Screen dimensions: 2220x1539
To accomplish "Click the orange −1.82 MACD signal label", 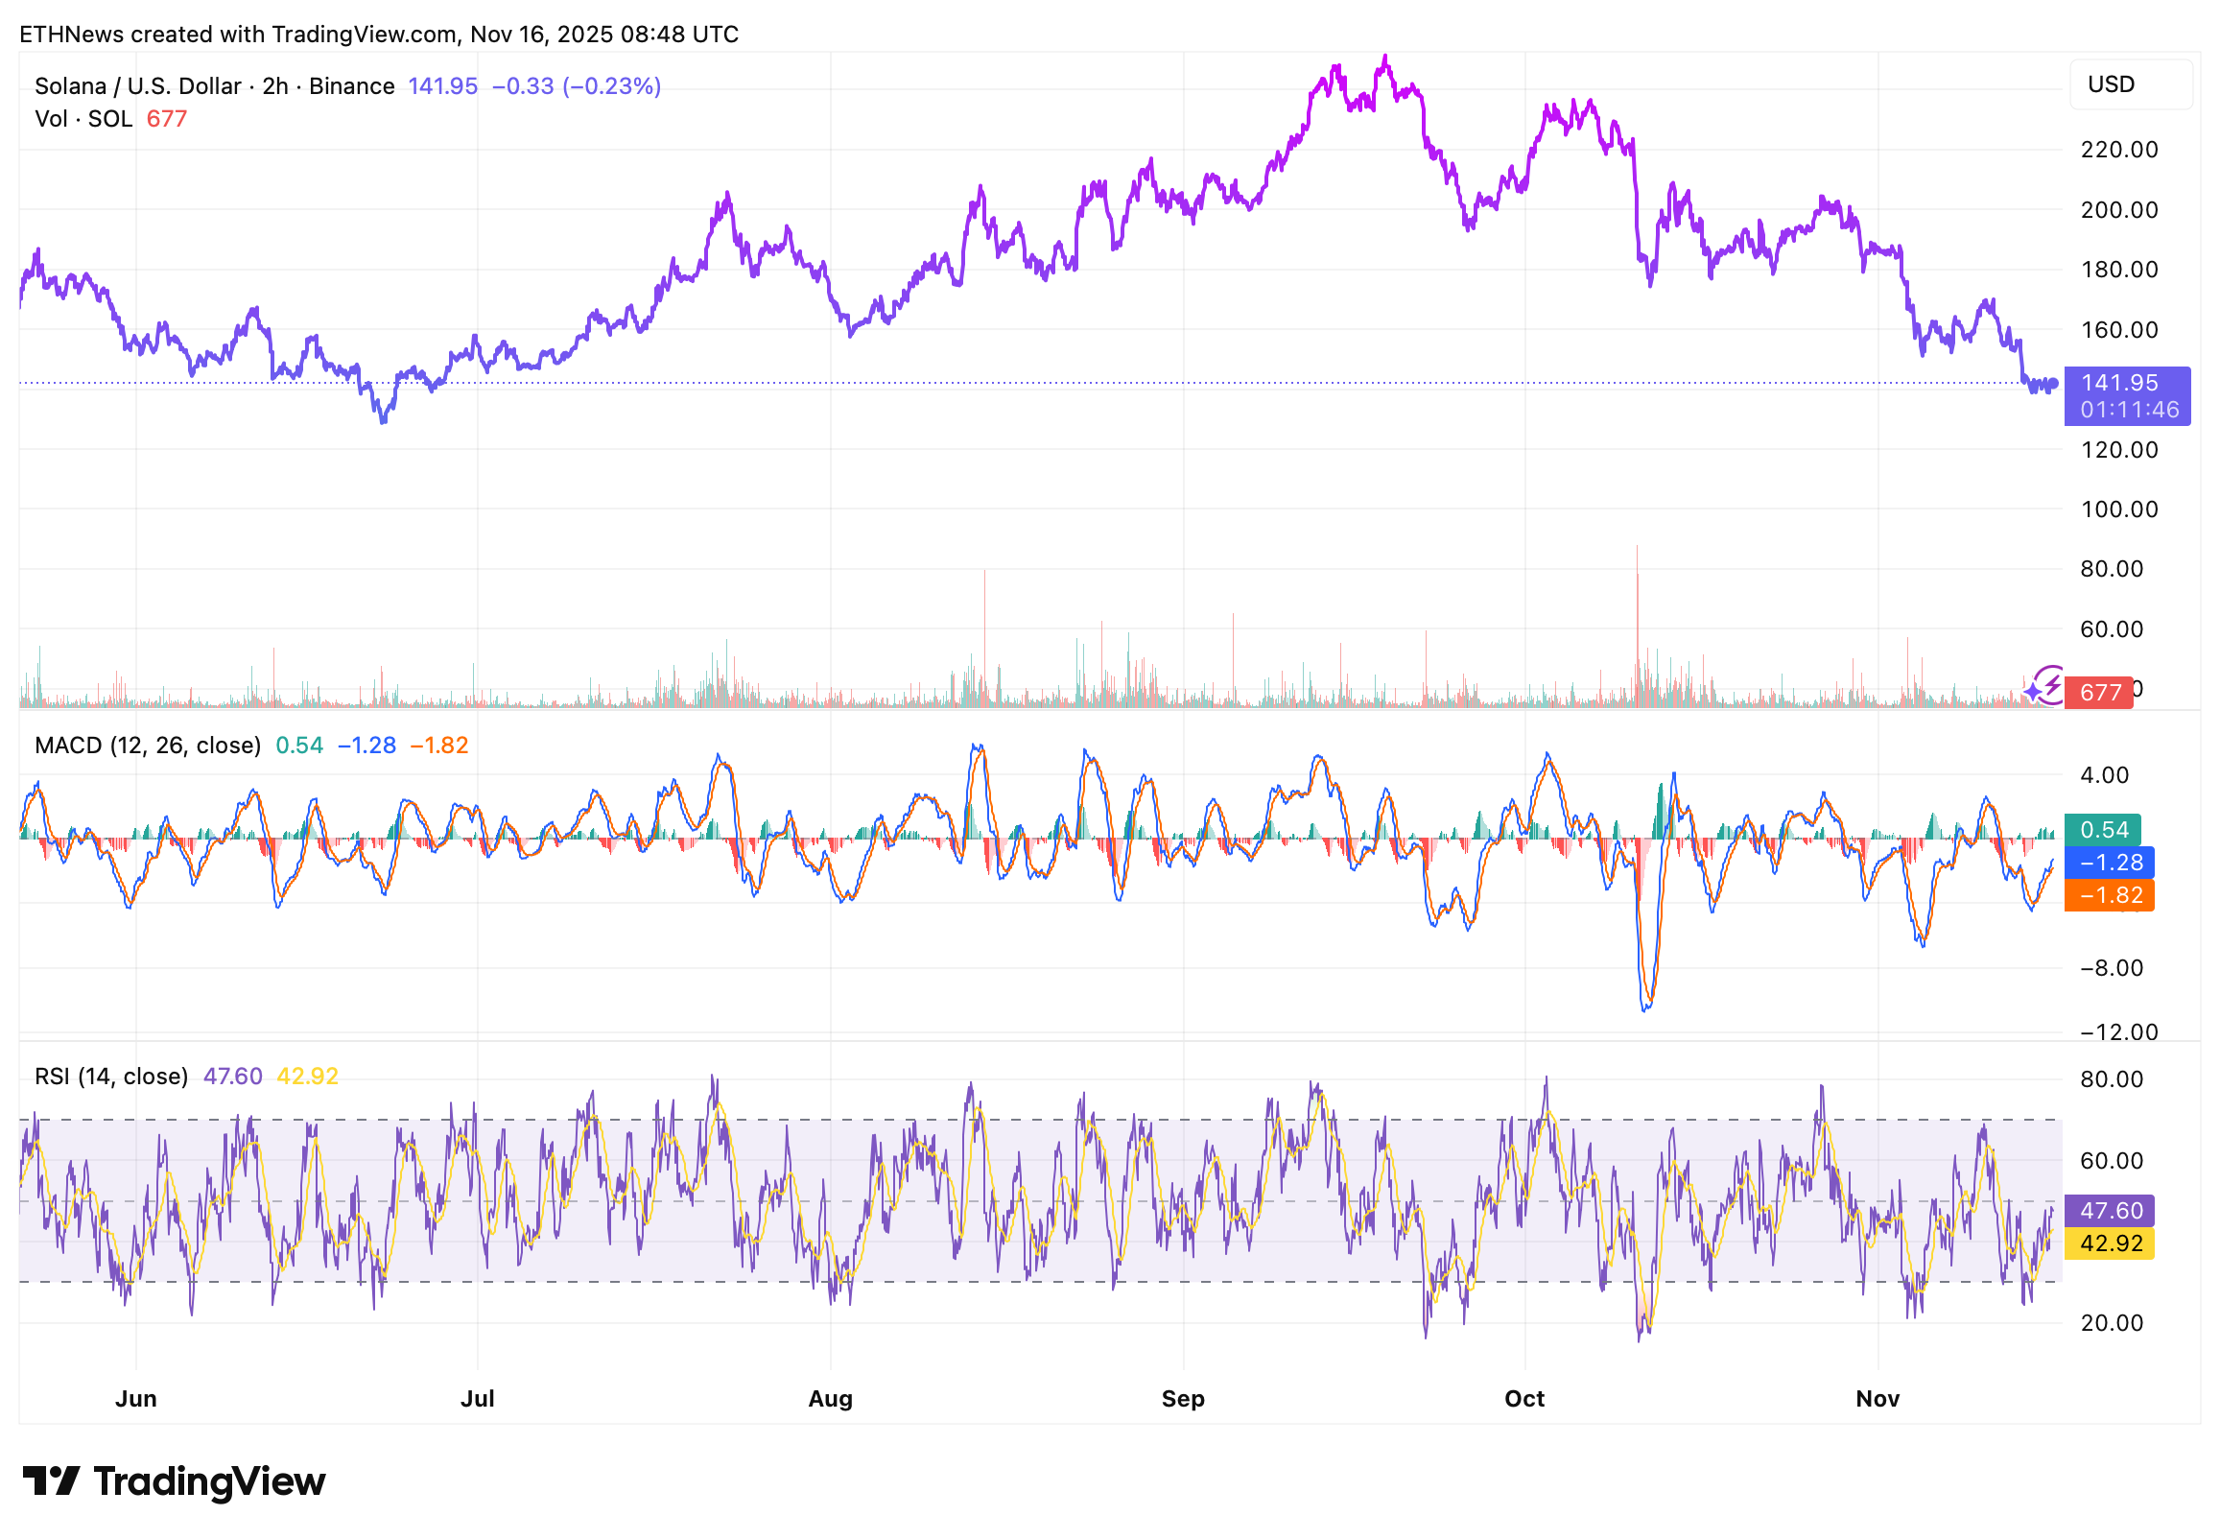I will click(x=2107, y=896).
